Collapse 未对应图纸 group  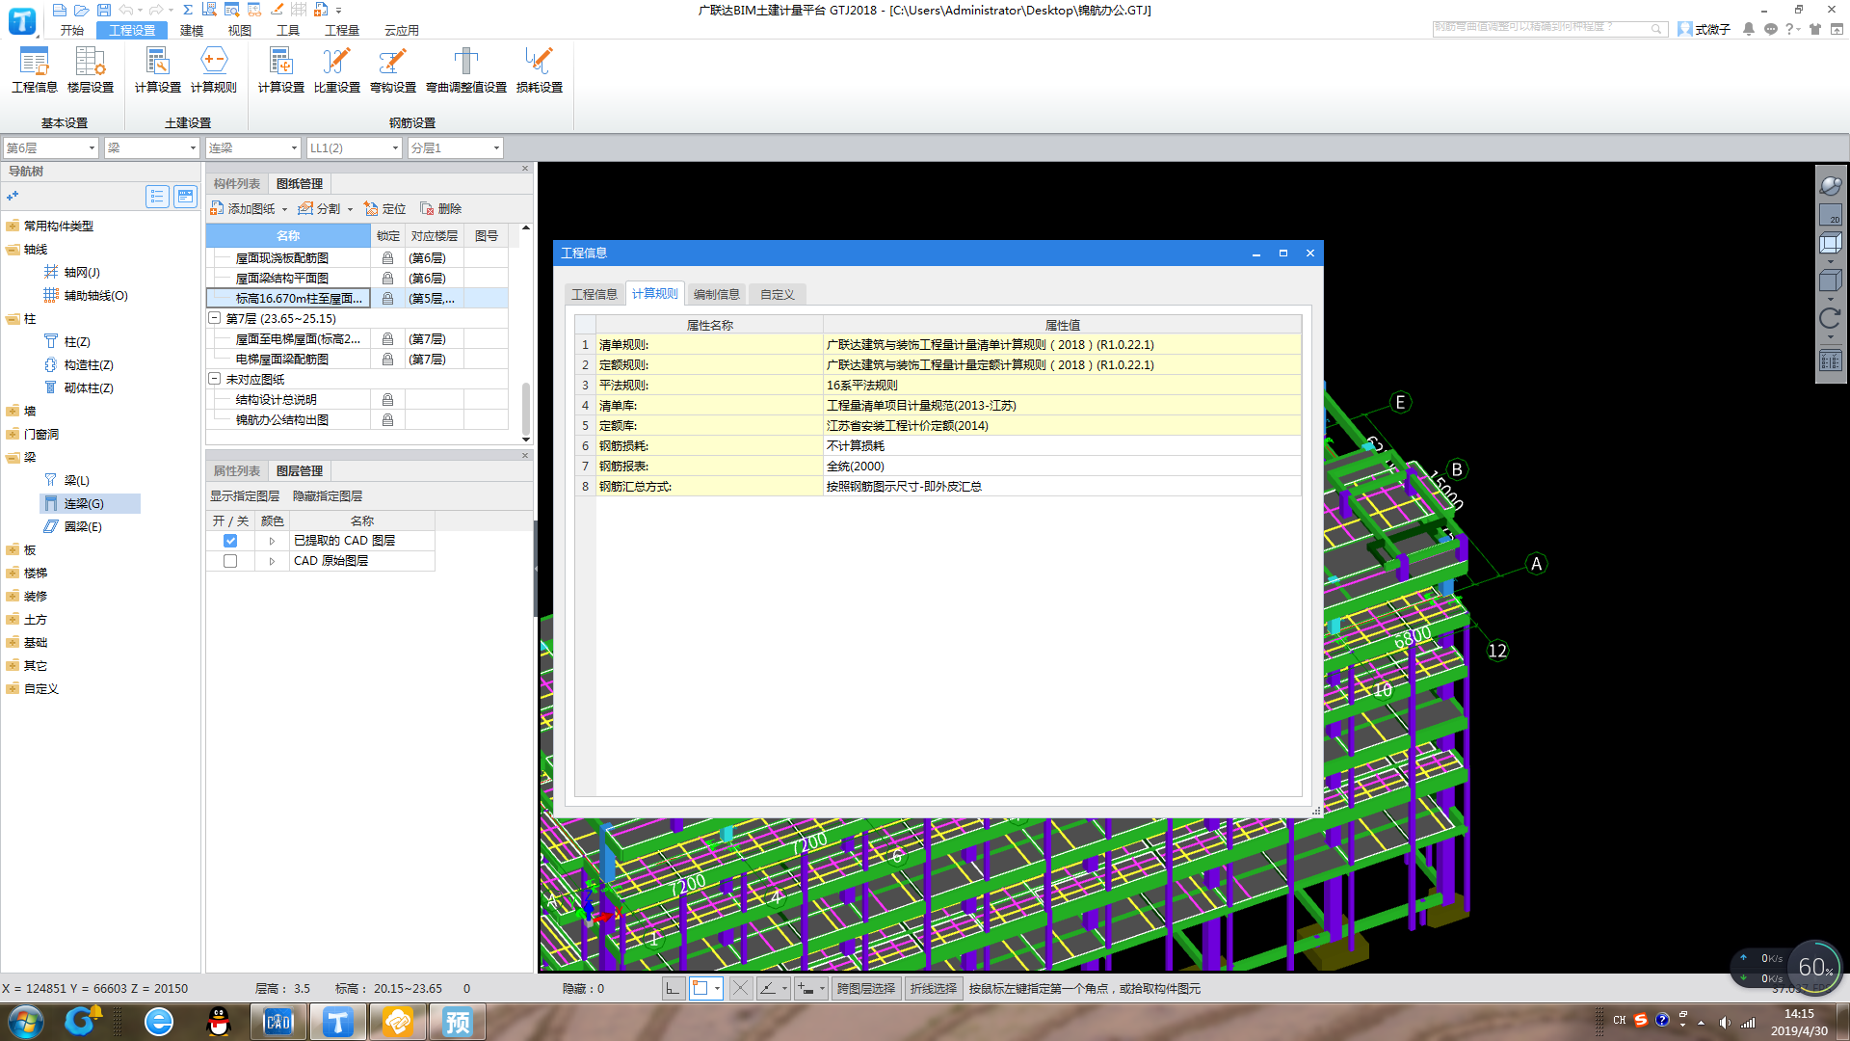coord(215,379)
